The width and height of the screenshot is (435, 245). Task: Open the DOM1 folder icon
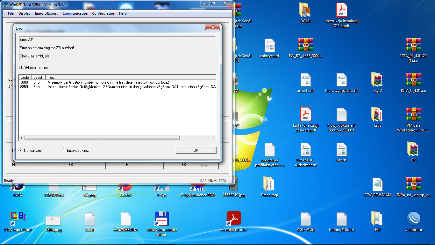[305, 10]
